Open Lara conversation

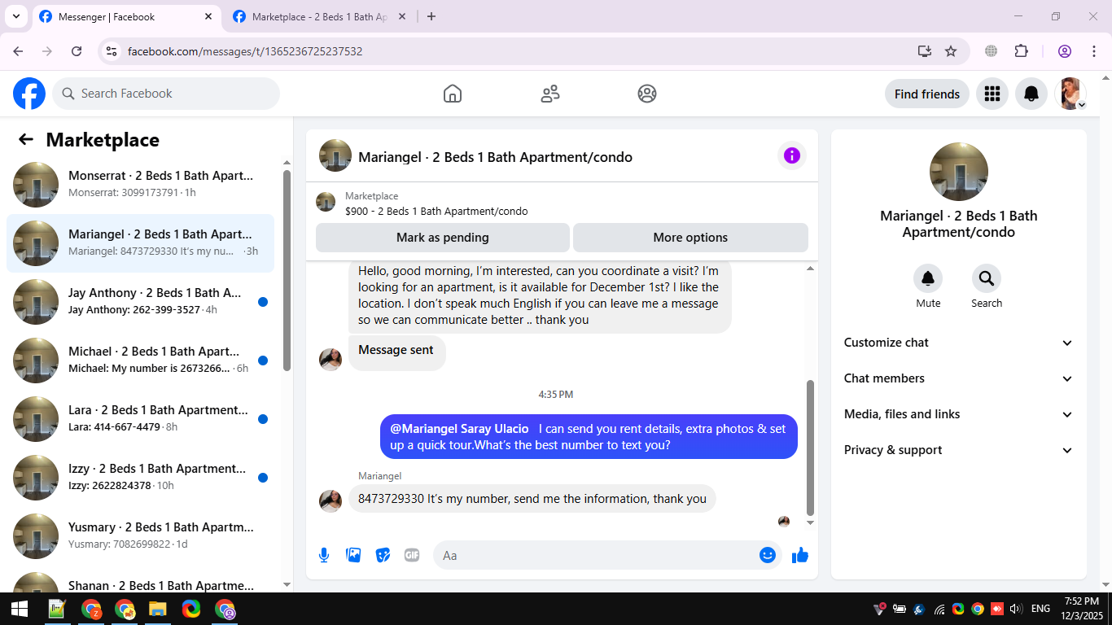tap(140, 419)
